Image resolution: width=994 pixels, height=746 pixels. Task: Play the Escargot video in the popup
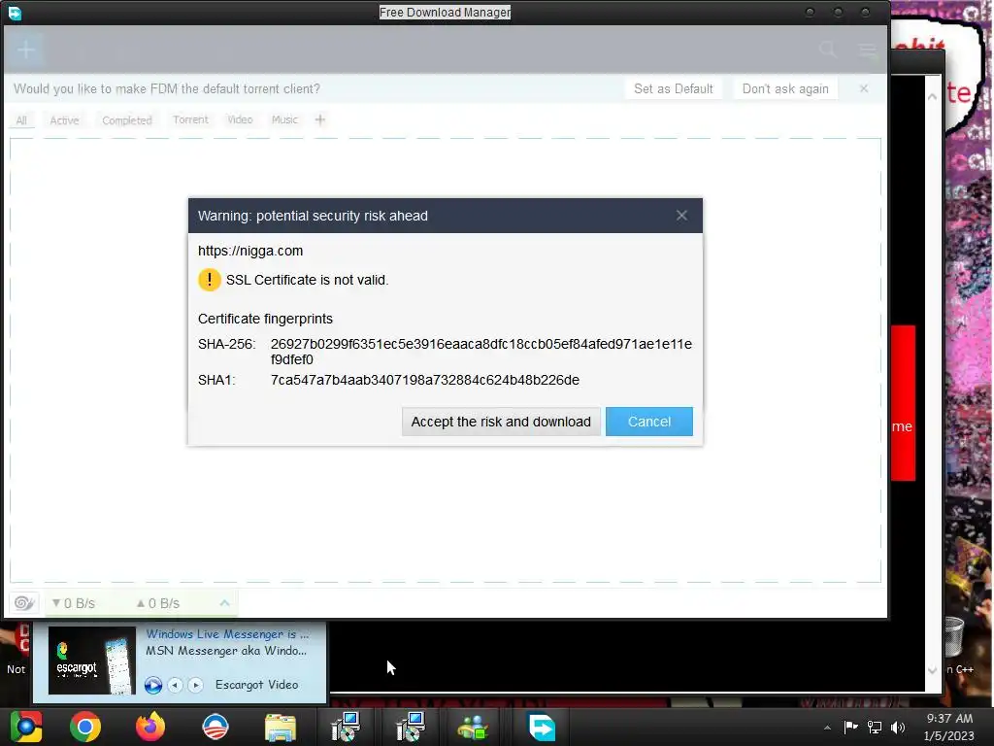click(x=152, y=685)
